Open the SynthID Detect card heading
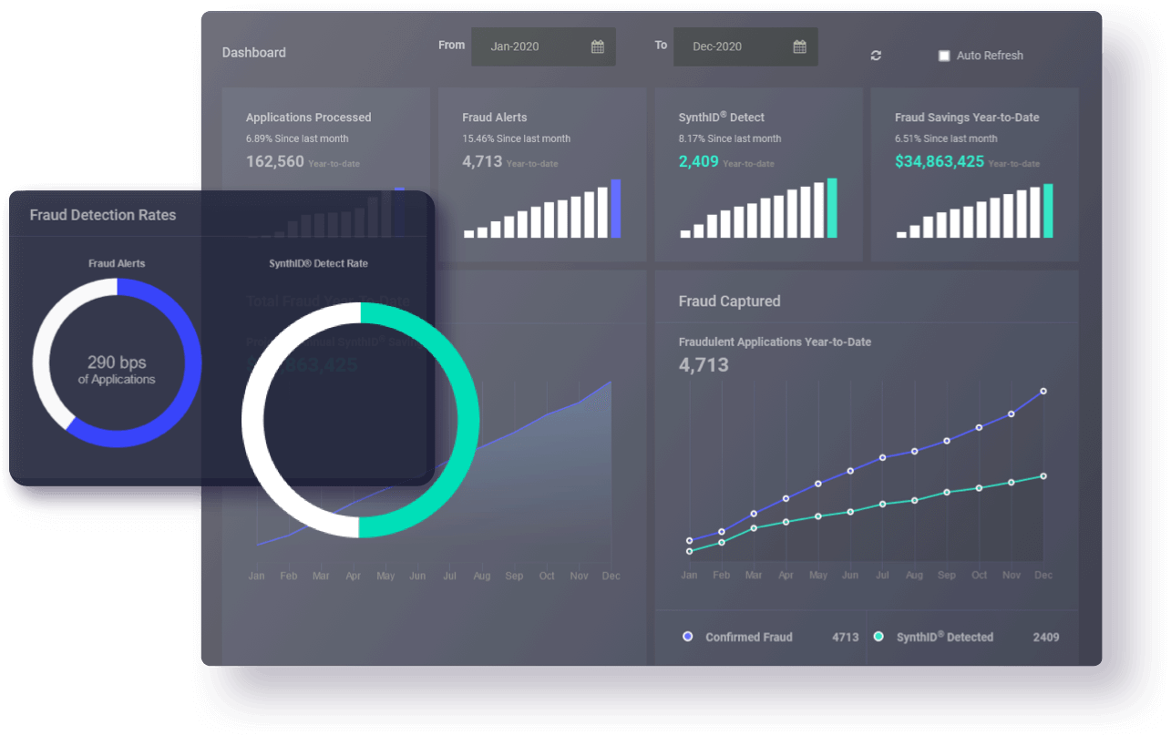 coord(722,117)
